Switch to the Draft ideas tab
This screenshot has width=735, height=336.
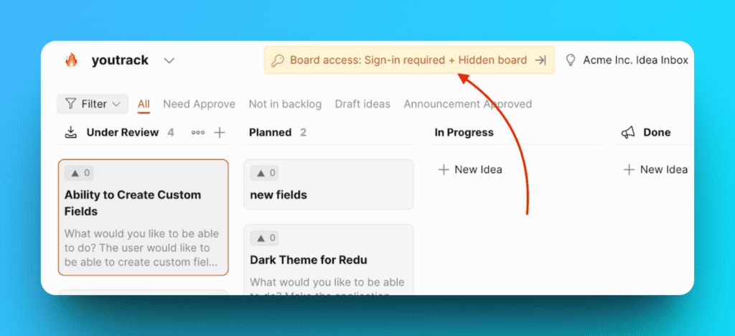(362, 104)
